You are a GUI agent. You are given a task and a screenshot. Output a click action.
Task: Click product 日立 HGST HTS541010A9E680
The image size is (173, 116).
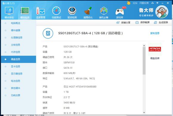tap(80, 86)
